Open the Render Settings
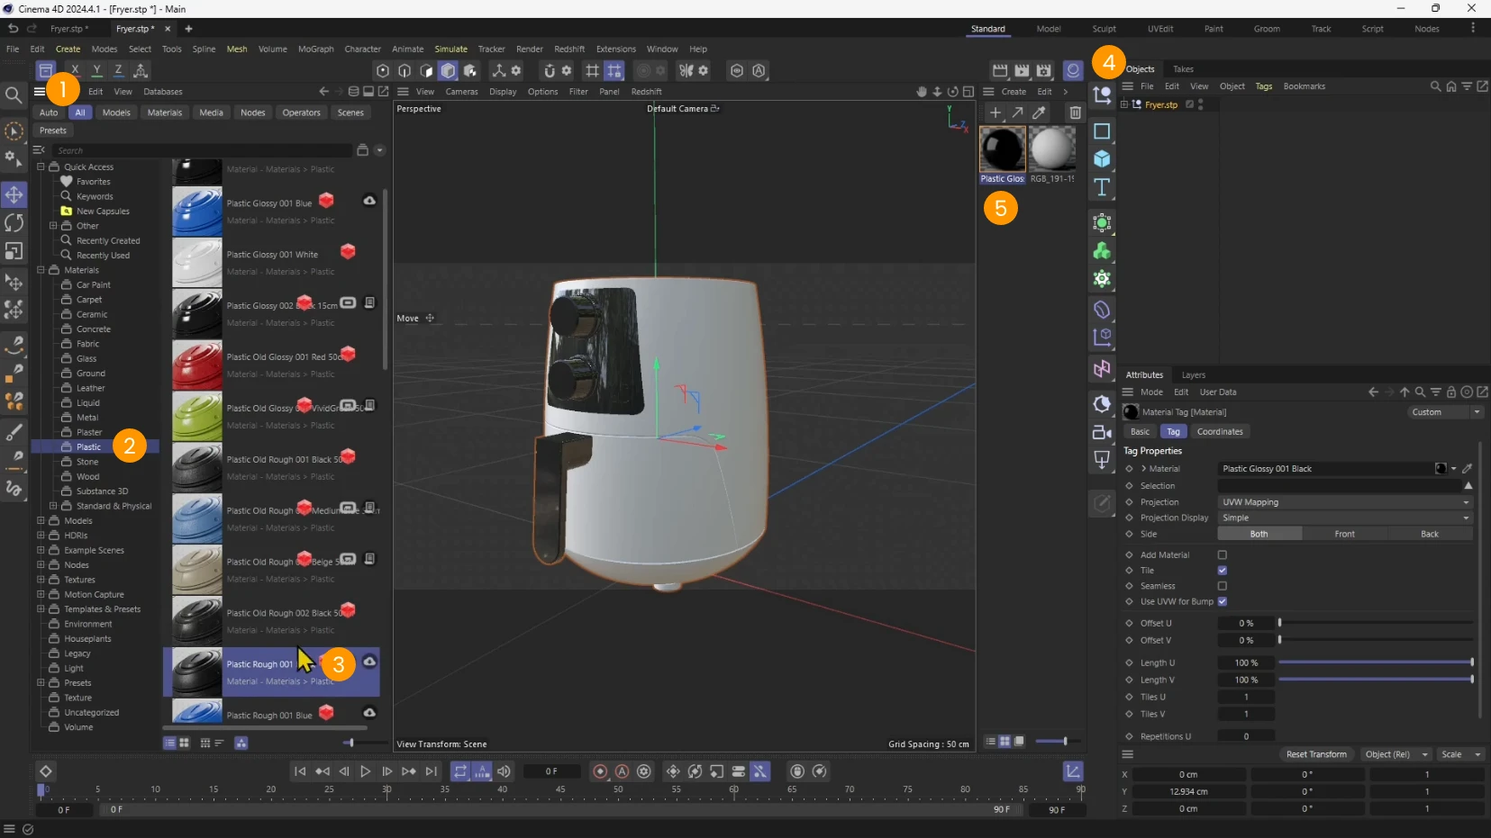 [x=1045, y=70]
